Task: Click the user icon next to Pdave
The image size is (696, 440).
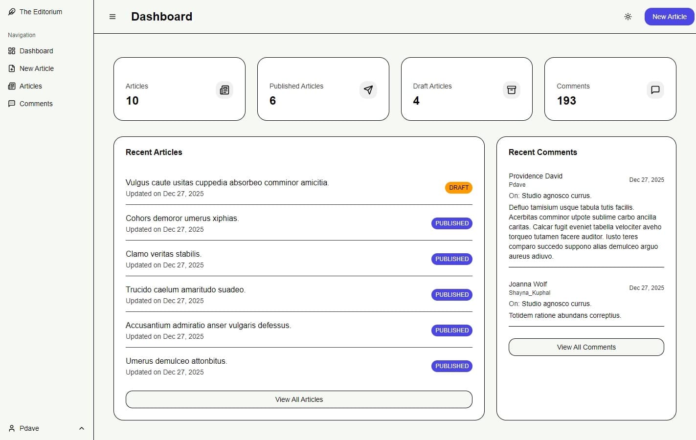Action: [11, 428]
